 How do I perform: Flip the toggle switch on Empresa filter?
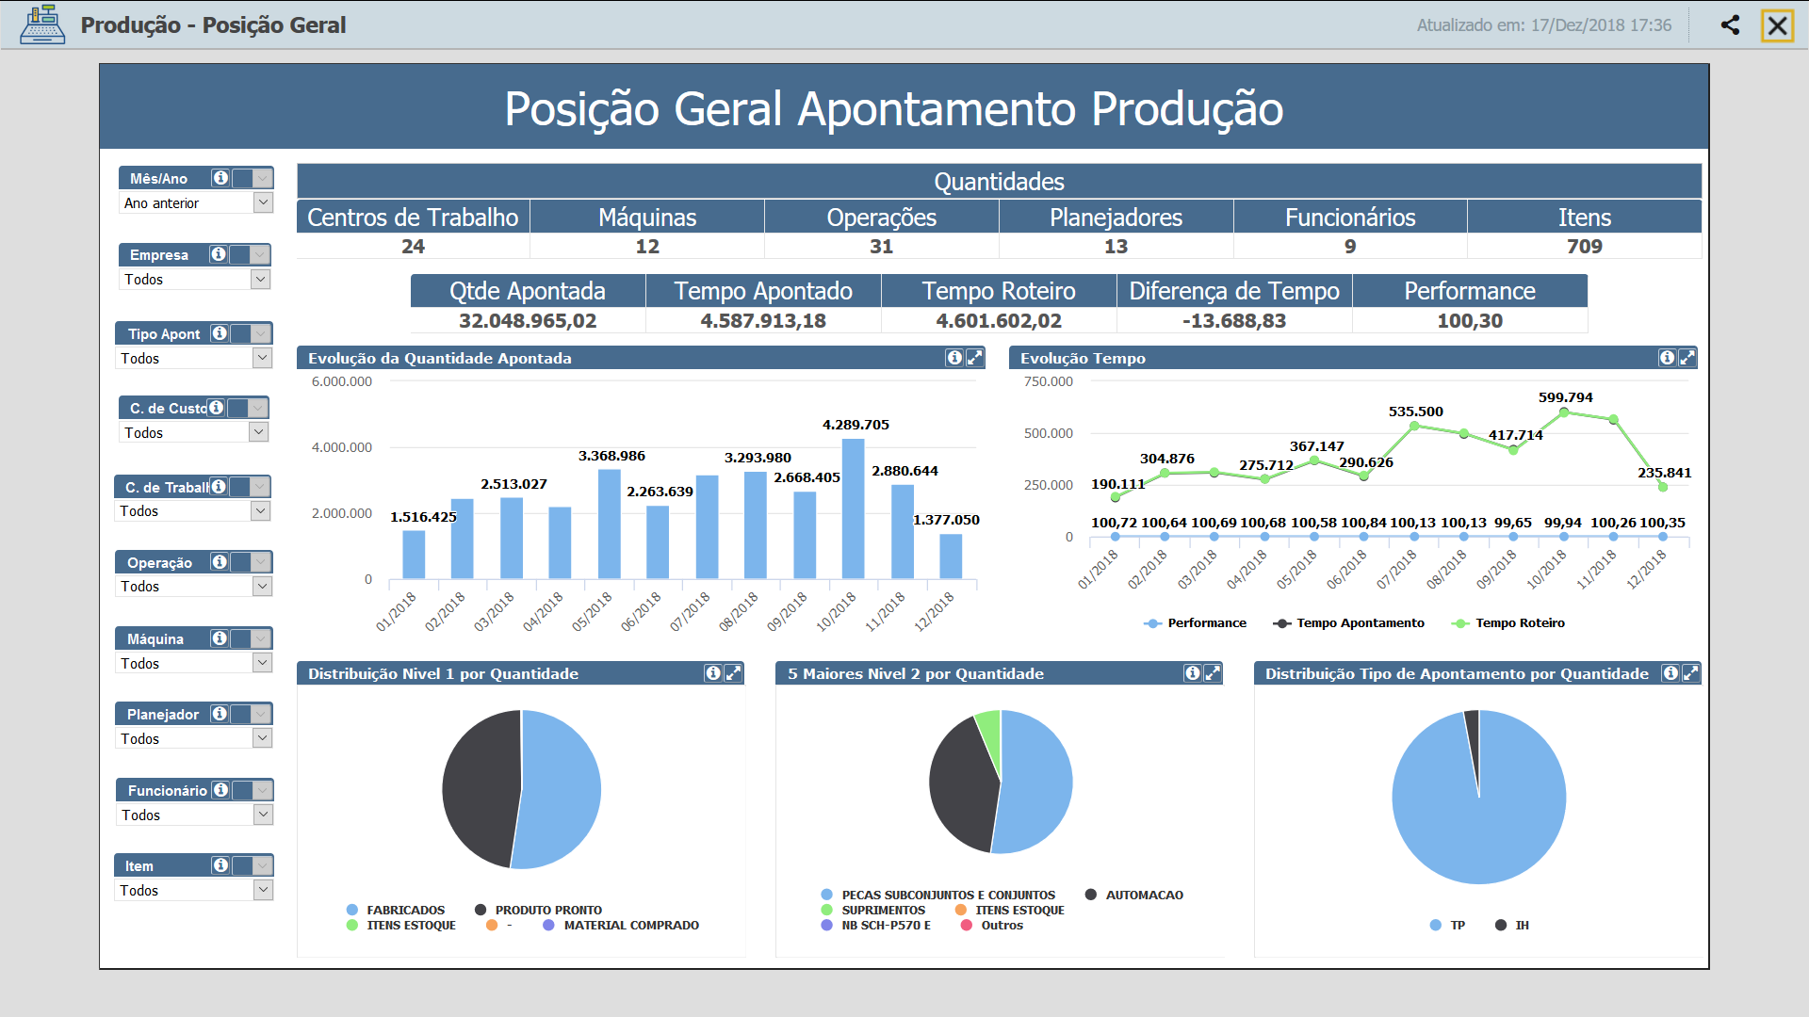(251, 254)
